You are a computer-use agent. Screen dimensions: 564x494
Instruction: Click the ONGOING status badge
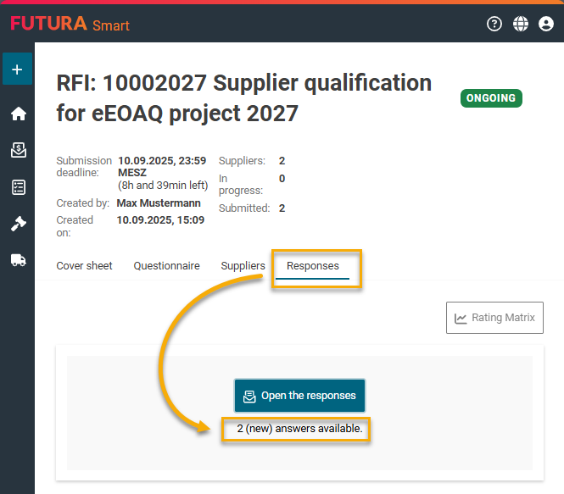(491, 98)
